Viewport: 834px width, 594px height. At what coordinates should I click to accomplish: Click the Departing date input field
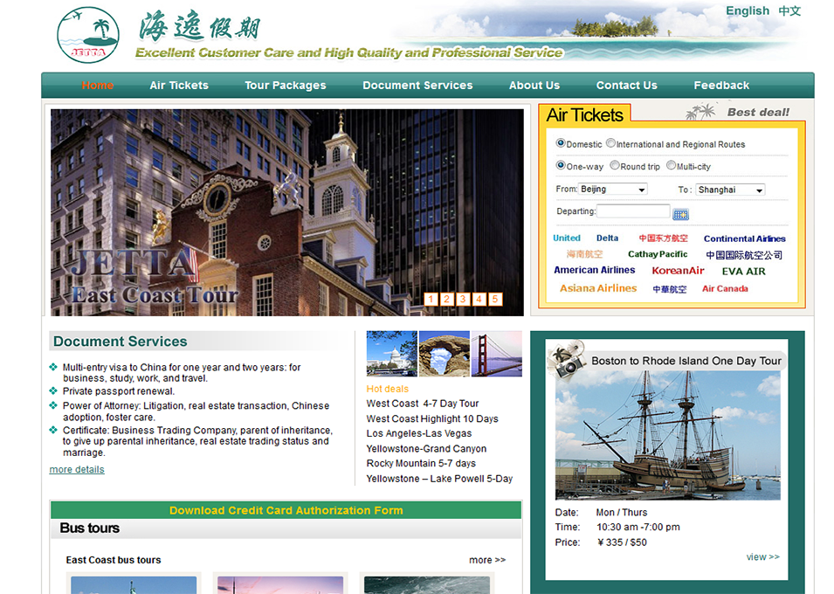[633, 211]
